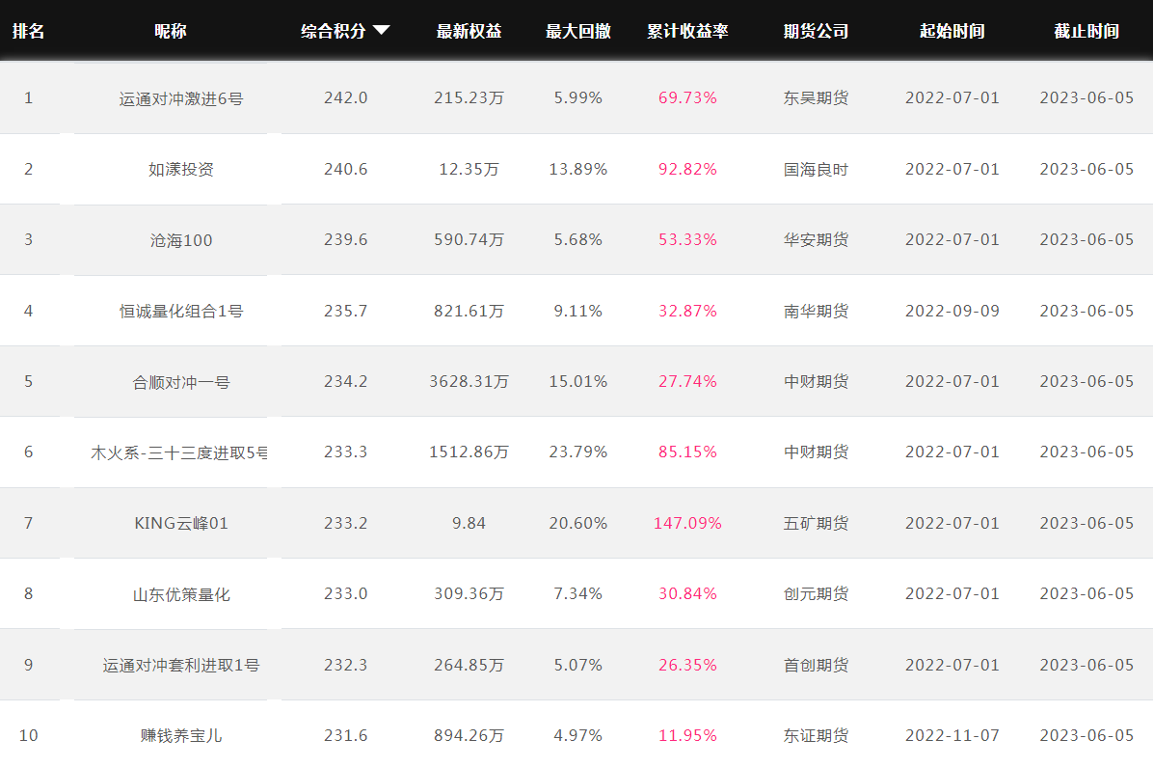Select equity value 3628.31万
1153x767 pixels.
tap(469, 381)
